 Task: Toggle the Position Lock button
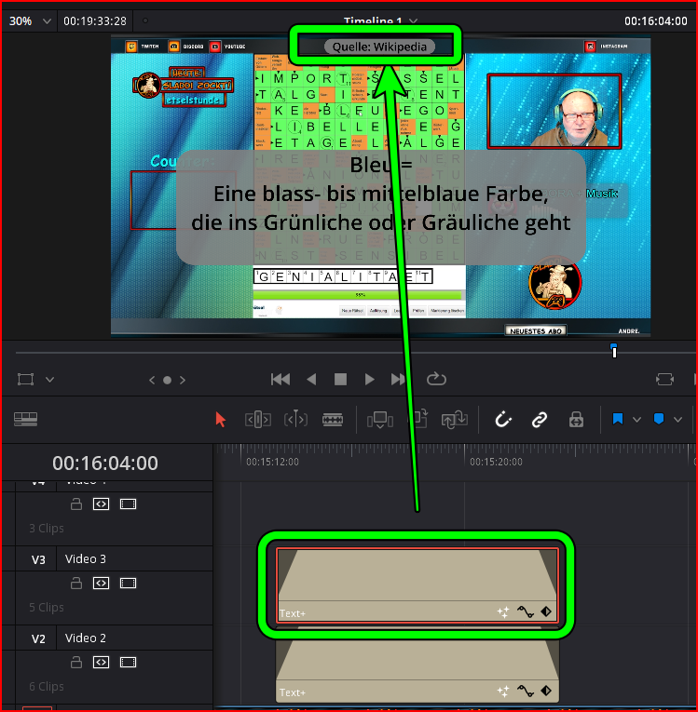(576, 420)
